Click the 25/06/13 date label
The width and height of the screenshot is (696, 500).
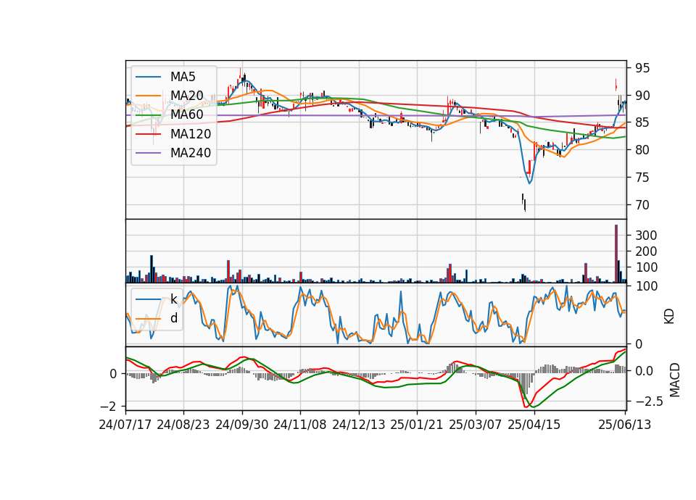(x=625, y=425)
